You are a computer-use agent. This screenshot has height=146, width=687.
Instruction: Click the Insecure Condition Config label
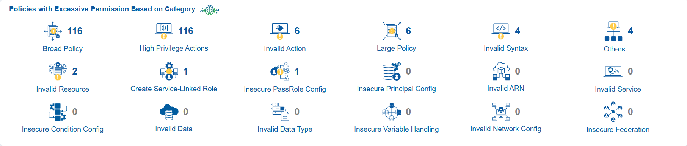click(63, 129)
